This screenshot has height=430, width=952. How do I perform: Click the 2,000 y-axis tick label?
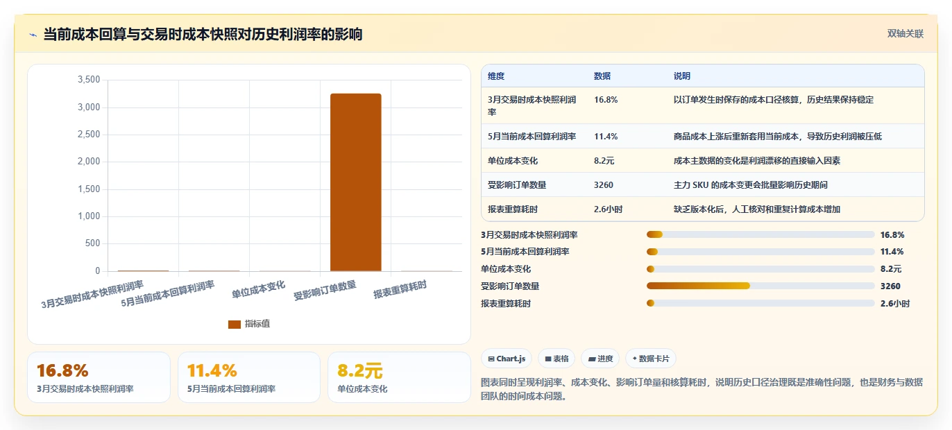coord(87,162)
